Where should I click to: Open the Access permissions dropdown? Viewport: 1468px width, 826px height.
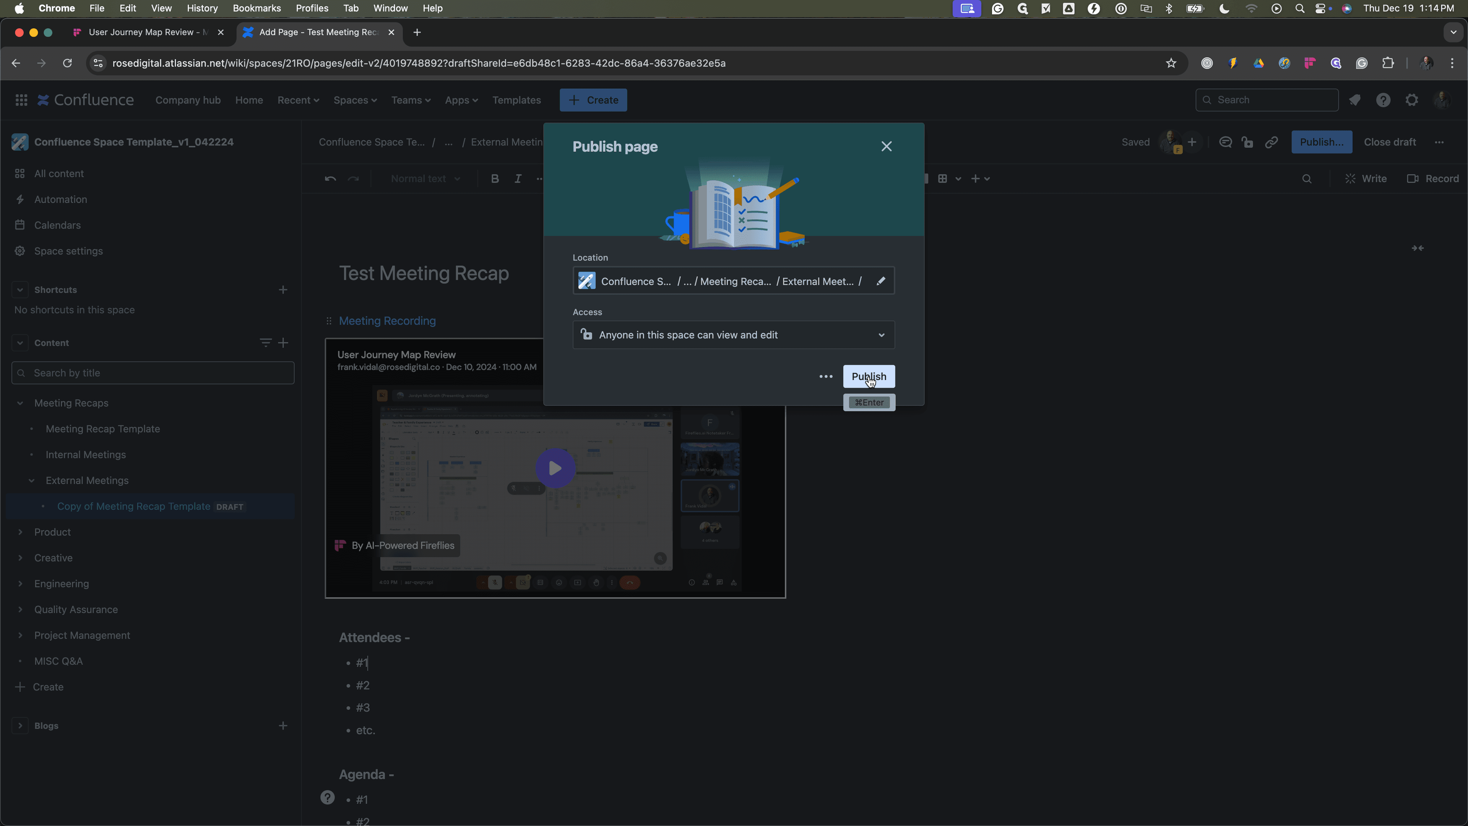(x=734, y=335)
